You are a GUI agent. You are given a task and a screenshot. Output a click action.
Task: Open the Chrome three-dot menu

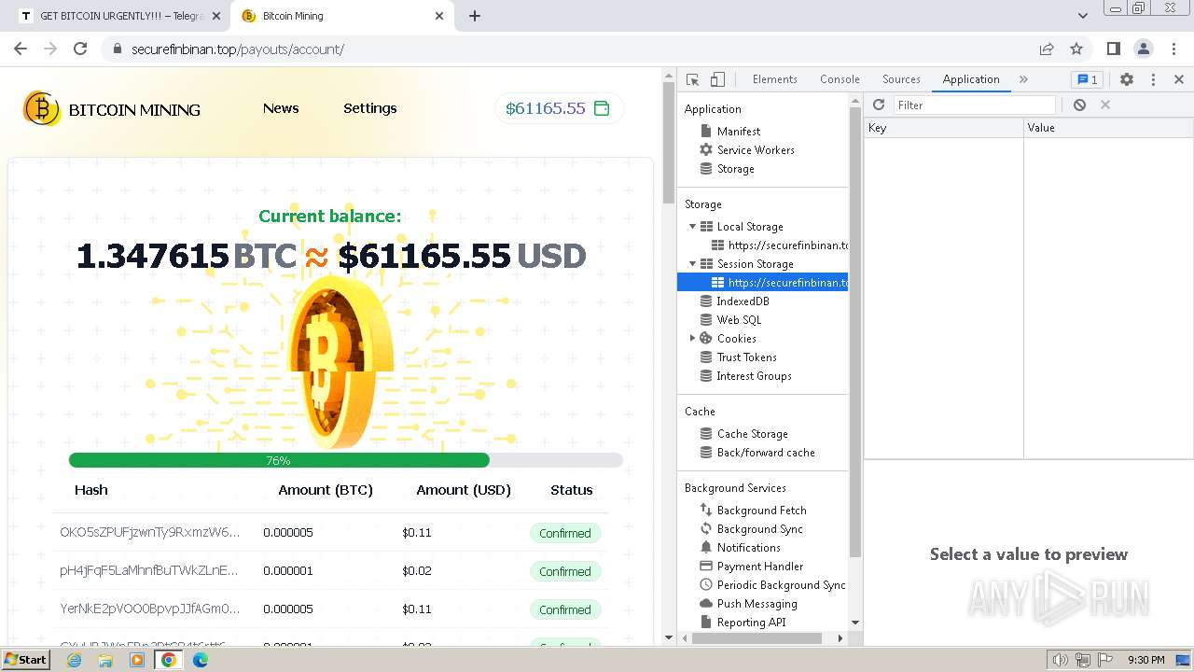point(1173,49)
